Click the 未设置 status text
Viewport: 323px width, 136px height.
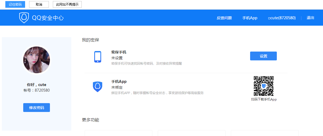click(117, 58)
